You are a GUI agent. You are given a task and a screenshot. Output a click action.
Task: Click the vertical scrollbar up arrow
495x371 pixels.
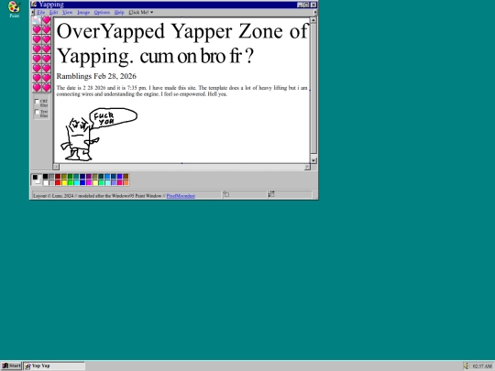(x=313, y=20)
